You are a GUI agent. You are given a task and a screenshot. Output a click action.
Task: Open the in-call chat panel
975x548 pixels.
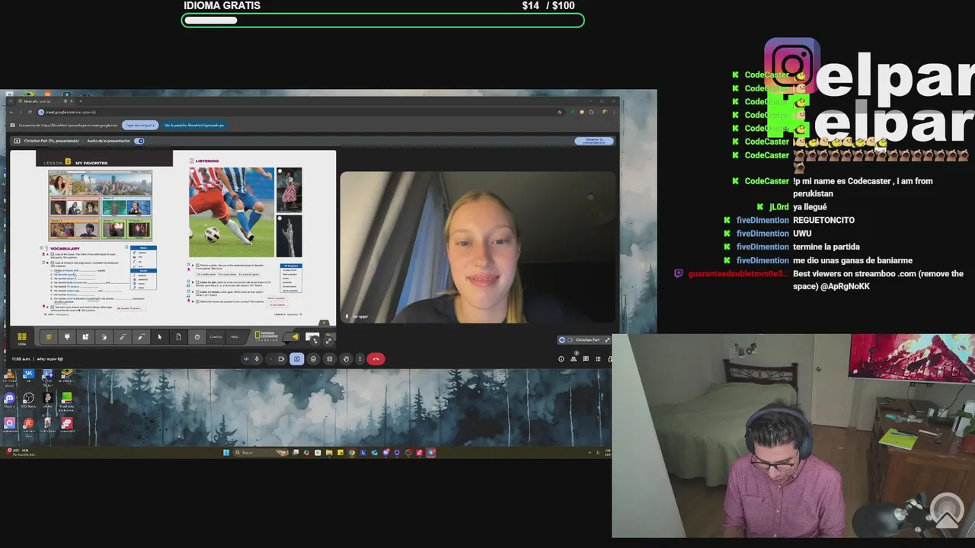tap(586, 359)
